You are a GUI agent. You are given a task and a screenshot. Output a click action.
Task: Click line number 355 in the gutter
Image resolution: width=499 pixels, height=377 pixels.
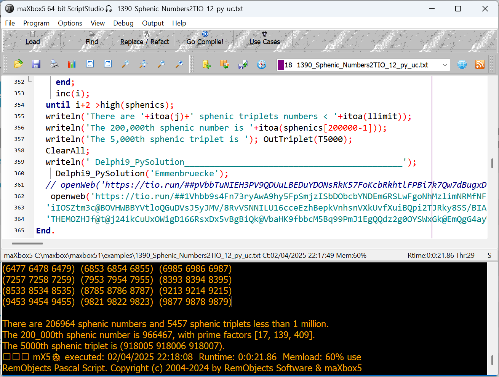click(x=19, y=116)
